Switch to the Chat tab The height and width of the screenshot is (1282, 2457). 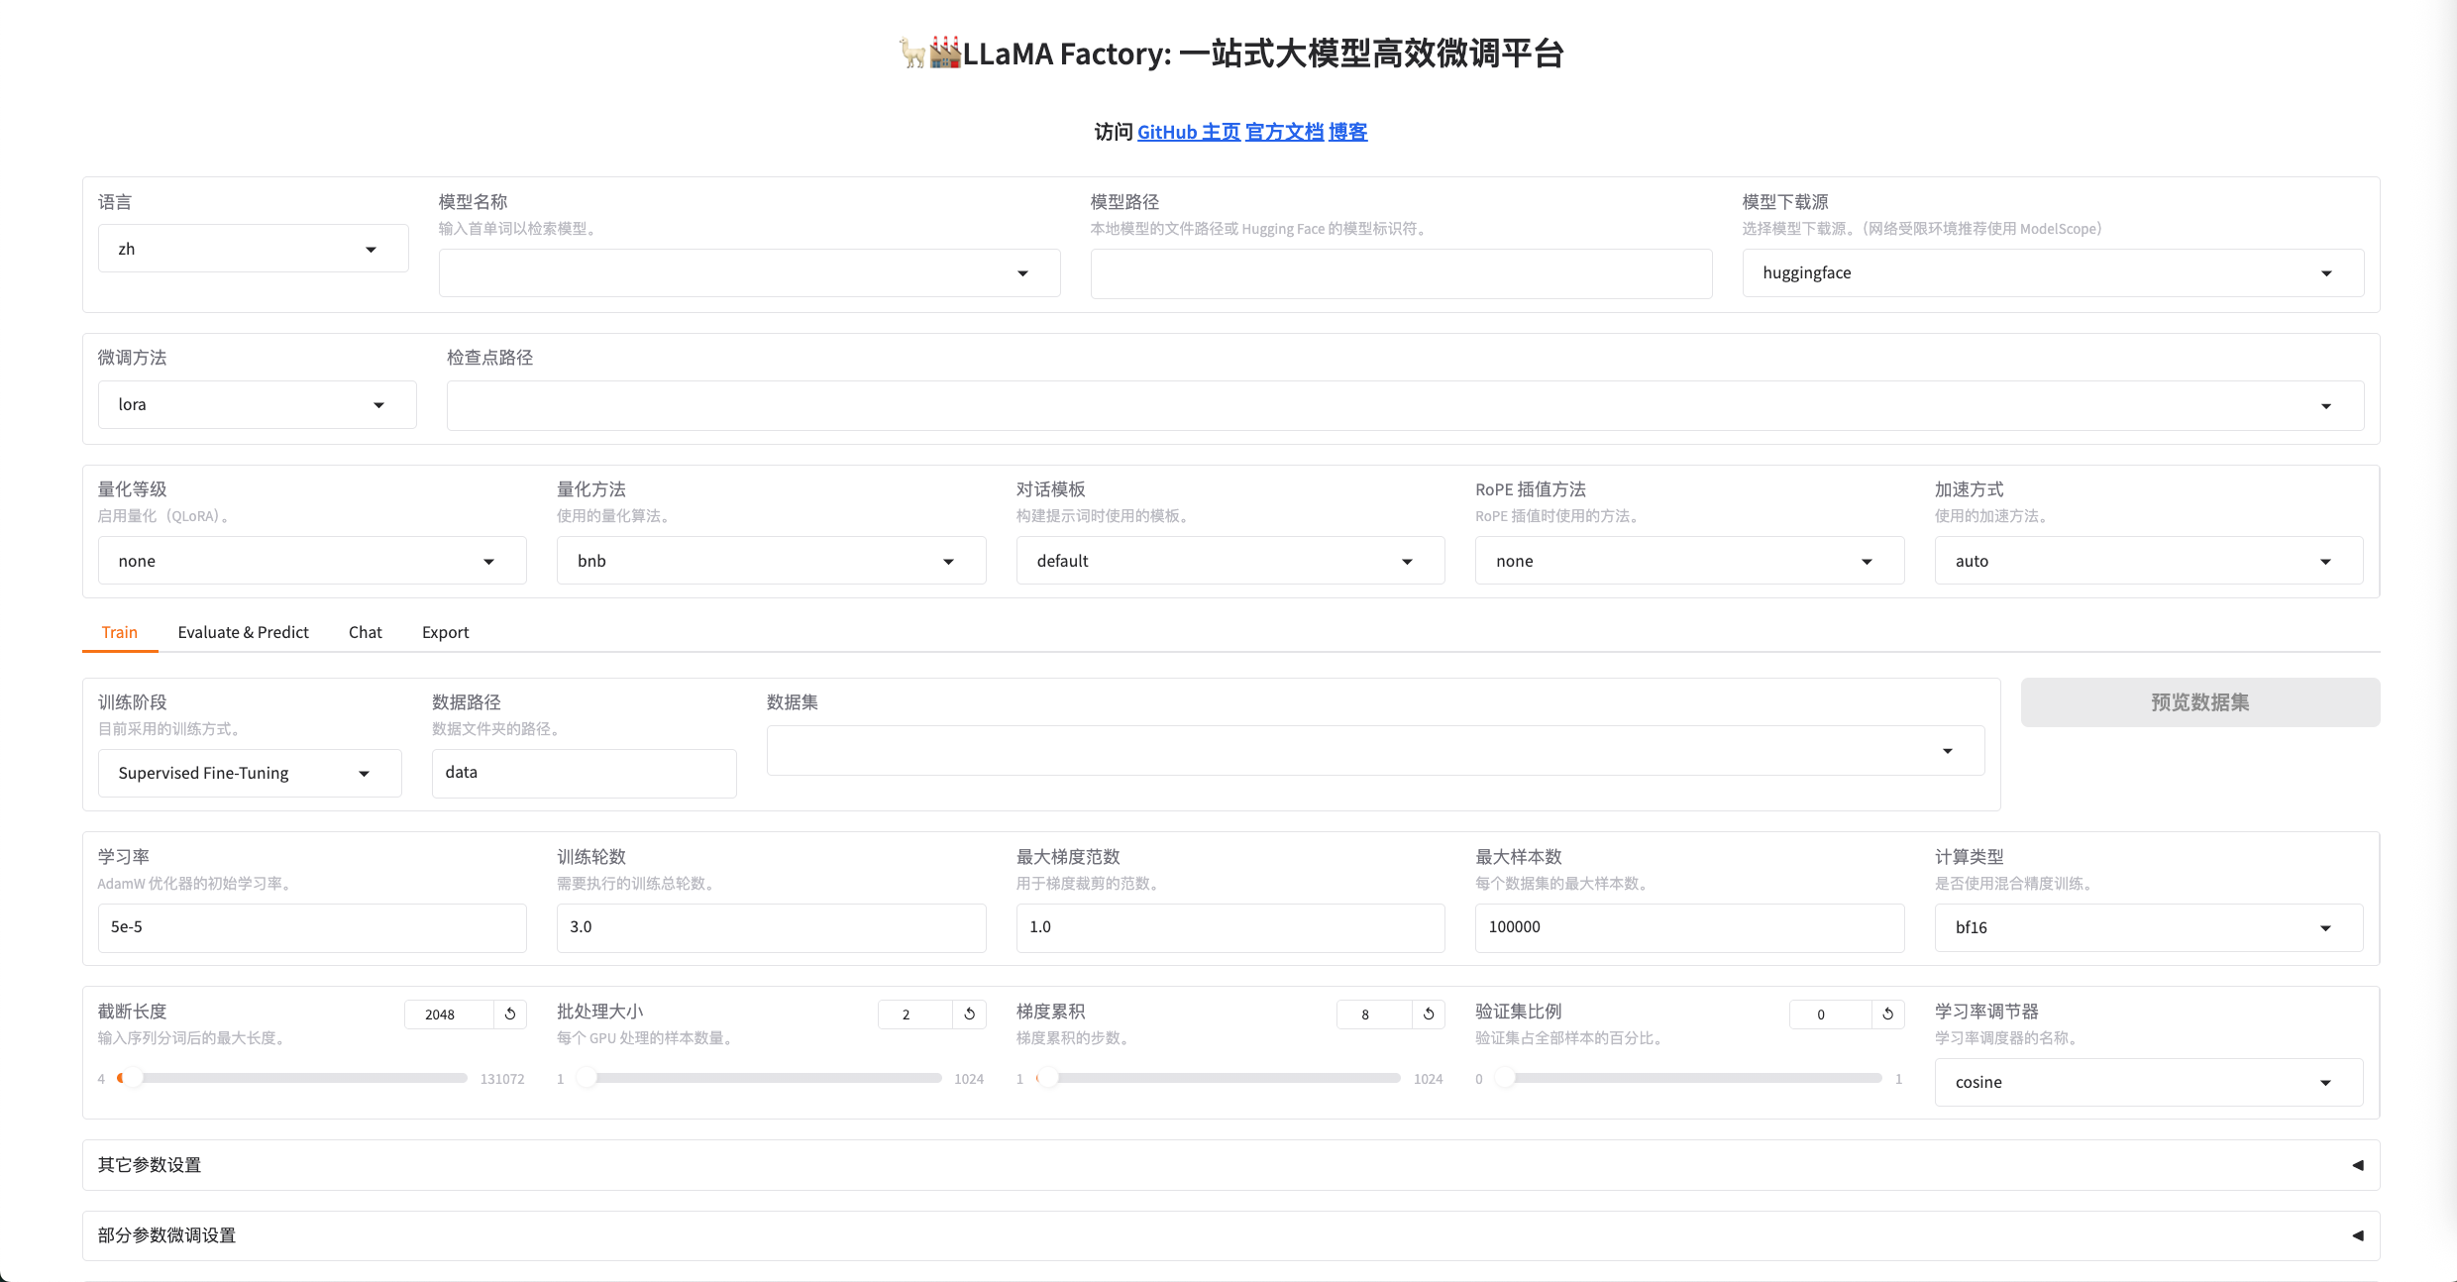(x=365, y=632)
